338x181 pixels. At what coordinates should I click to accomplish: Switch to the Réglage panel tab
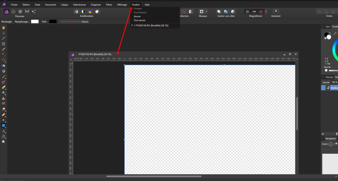pos(329,77)
